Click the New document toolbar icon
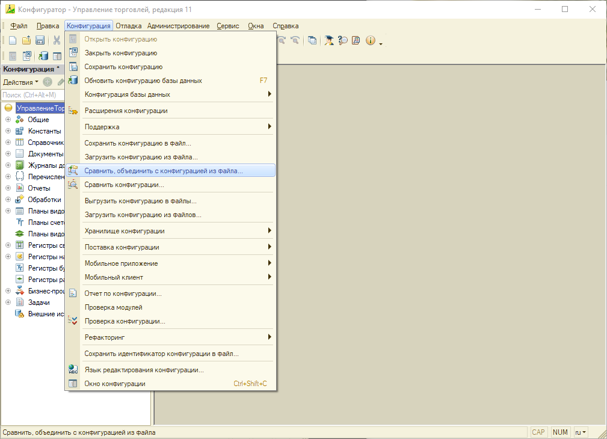The height and width of the screenshot is (439, 607). [13, 40]
